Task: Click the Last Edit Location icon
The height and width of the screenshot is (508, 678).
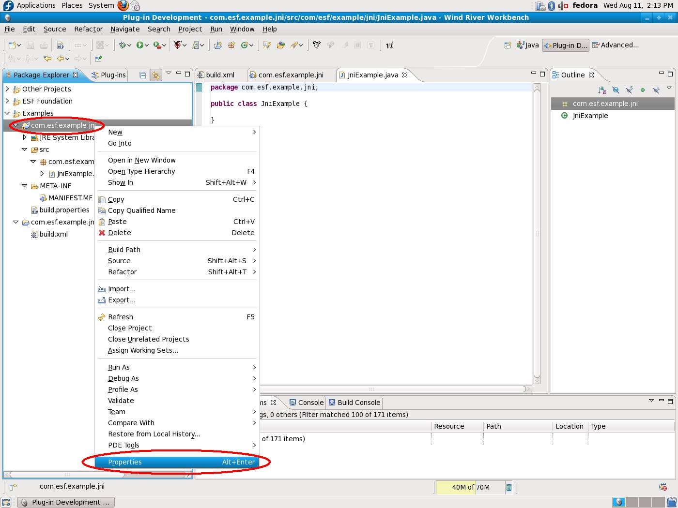Action: click(x=47, y=59)
